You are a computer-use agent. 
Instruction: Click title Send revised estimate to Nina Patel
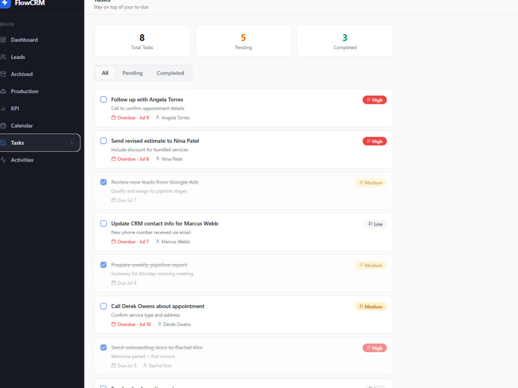(x=155, y=141)
